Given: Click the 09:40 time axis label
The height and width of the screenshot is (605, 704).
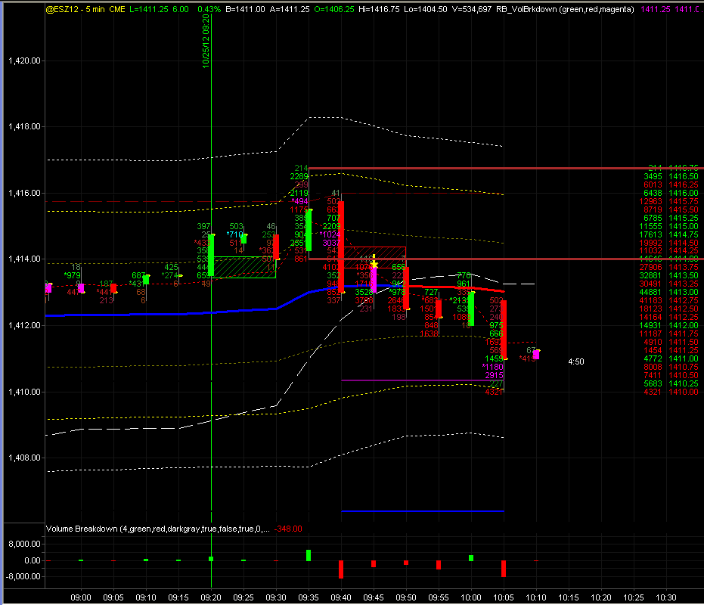Looking at the screenshot, I should tap(341, 597).
